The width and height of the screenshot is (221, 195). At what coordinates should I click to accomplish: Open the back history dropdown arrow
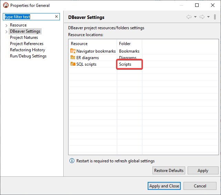click(195, 17)
